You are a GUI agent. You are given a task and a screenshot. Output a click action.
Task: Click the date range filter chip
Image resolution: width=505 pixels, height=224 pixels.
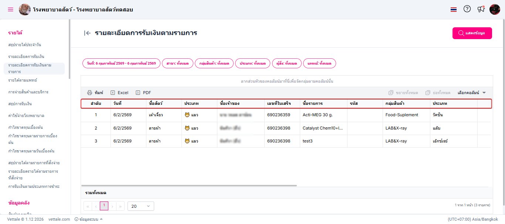pos(121,63)
